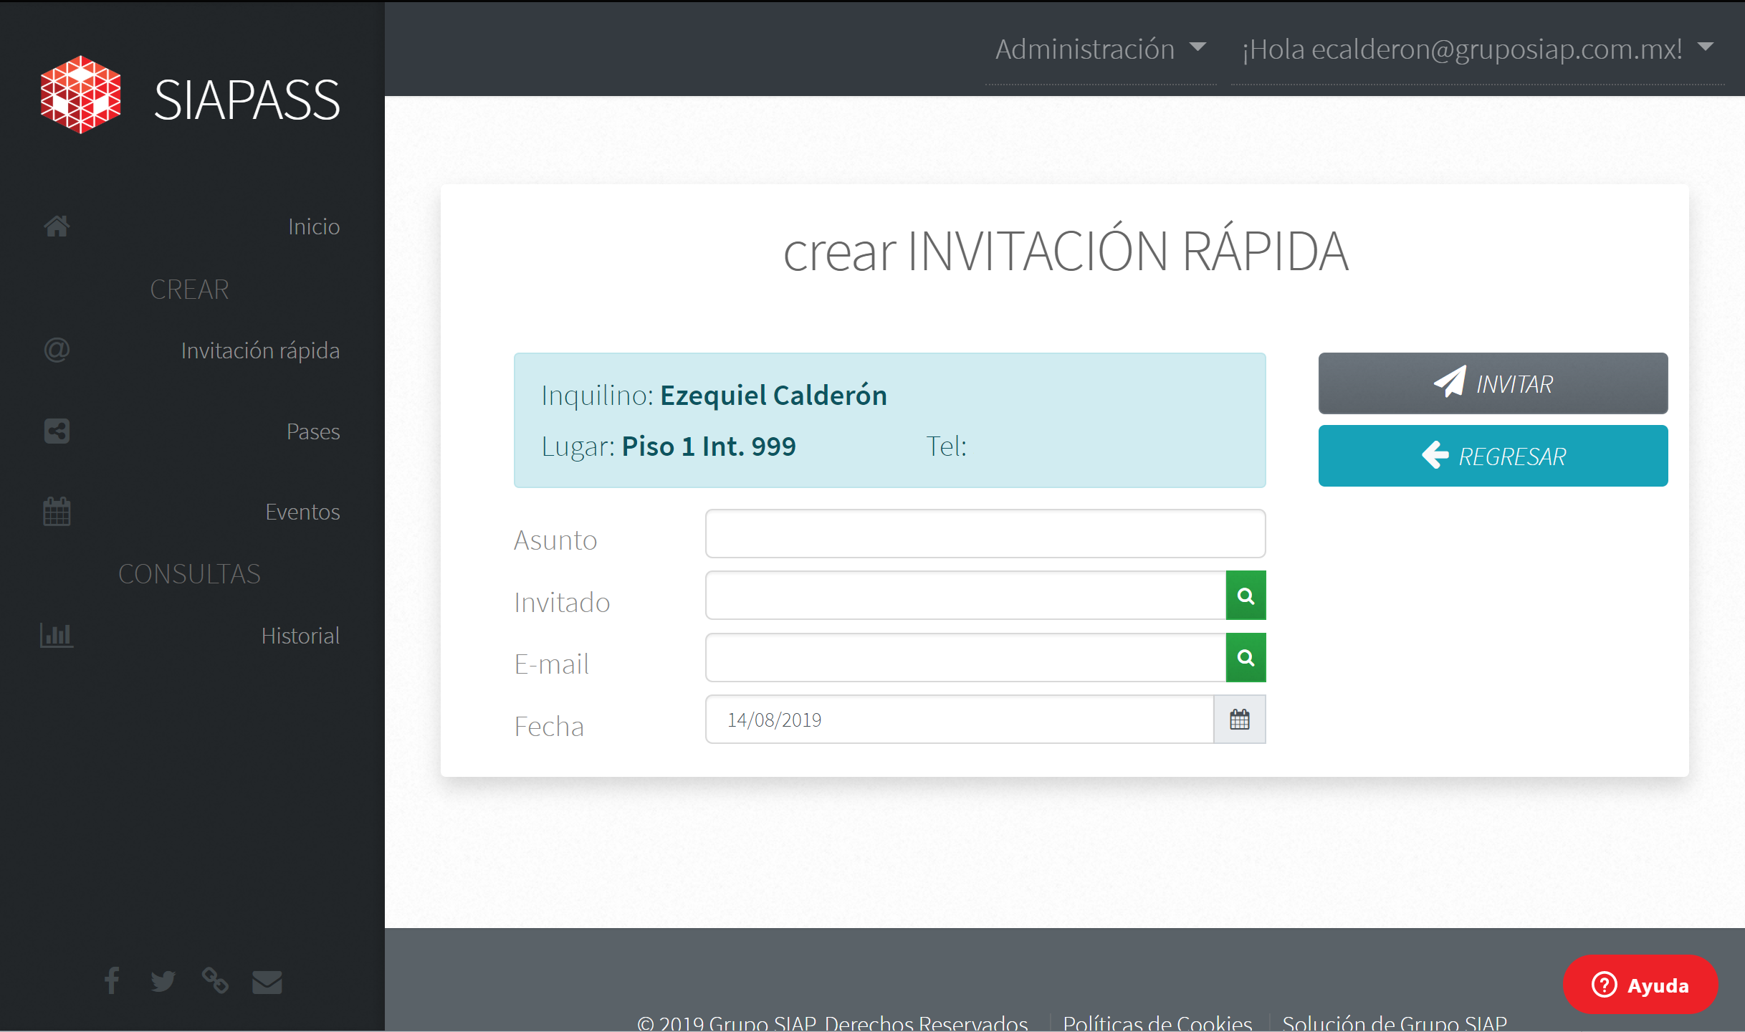1745x1032 pixels.
Task: Open Facebook via the sidebar icon
Action: [x=111, y=981]
